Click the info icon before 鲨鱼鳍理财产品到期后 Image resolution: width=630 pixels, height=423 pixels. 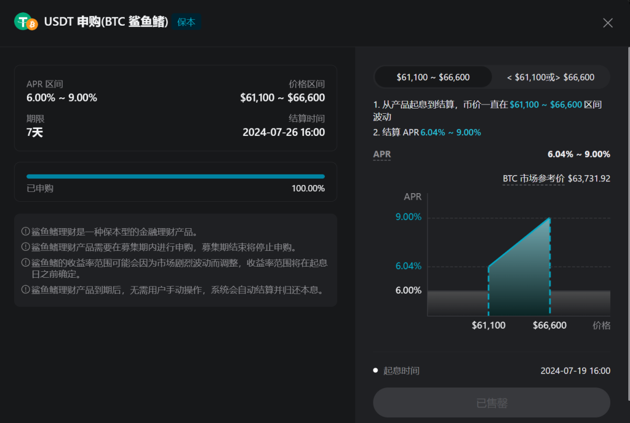[x=25, y=289]
